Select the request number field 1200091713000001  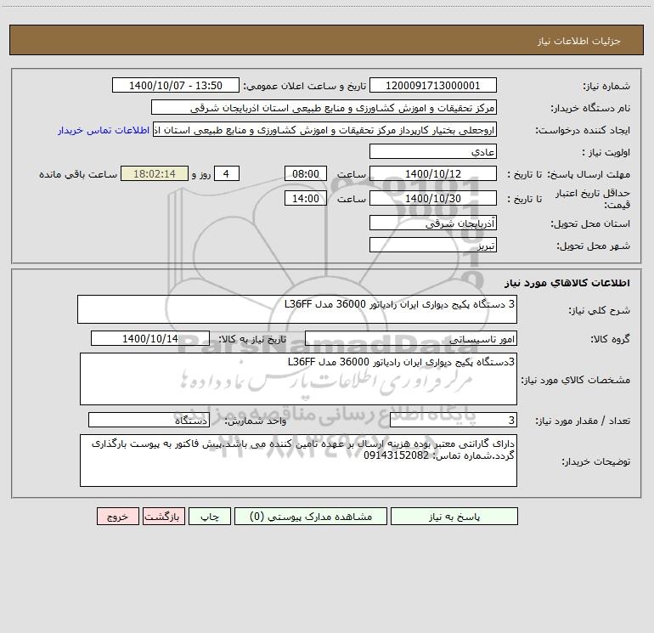[433, 86]
